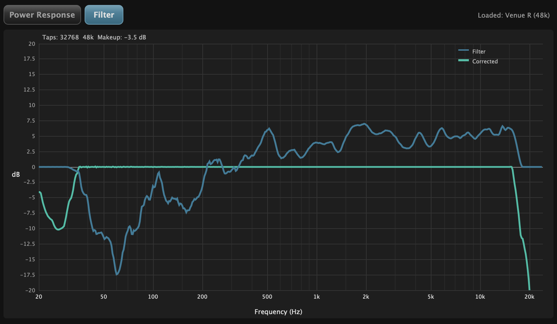The image size is (557, 324).
Task: Toggle the Filter series in the legend
Action: click(479, 51)
